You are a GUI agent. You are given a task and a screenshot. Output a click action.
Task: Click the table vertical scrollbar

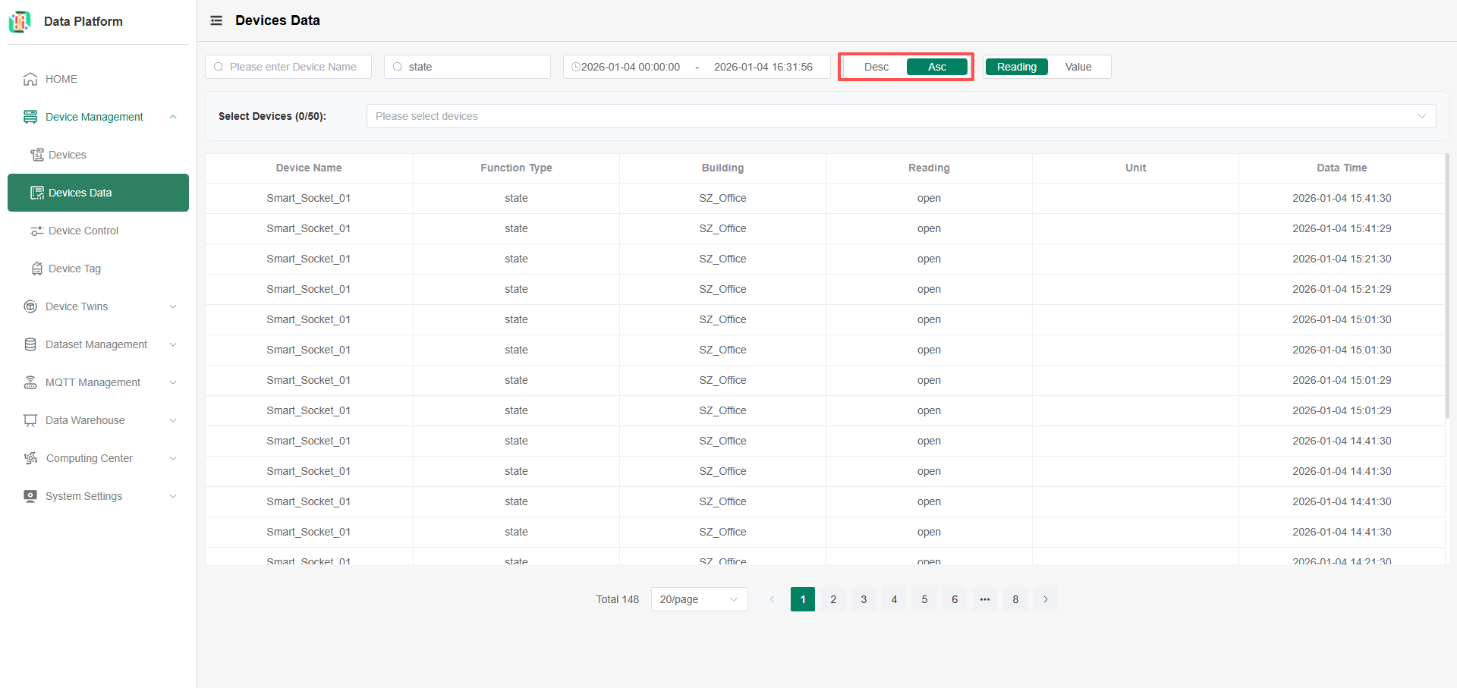(x=1447, y=288)
